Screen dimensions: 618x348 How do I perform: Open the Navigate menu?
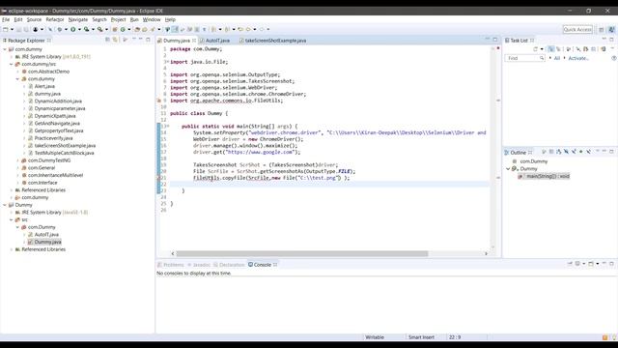(x=78, y=19)
